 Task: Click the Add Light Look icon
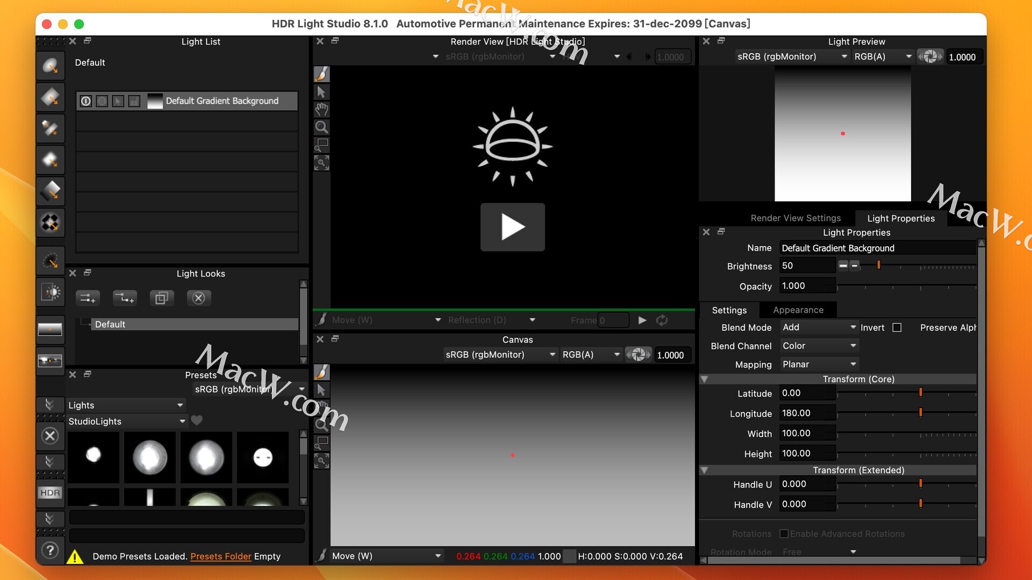[88, 298]
